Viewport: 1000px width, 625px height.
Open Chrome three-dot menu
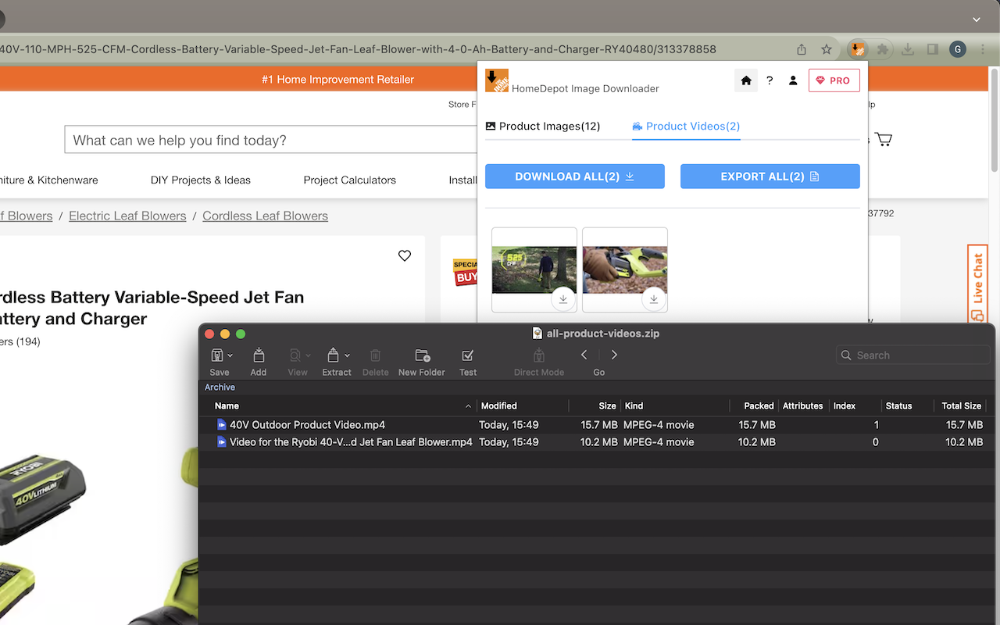983,49
